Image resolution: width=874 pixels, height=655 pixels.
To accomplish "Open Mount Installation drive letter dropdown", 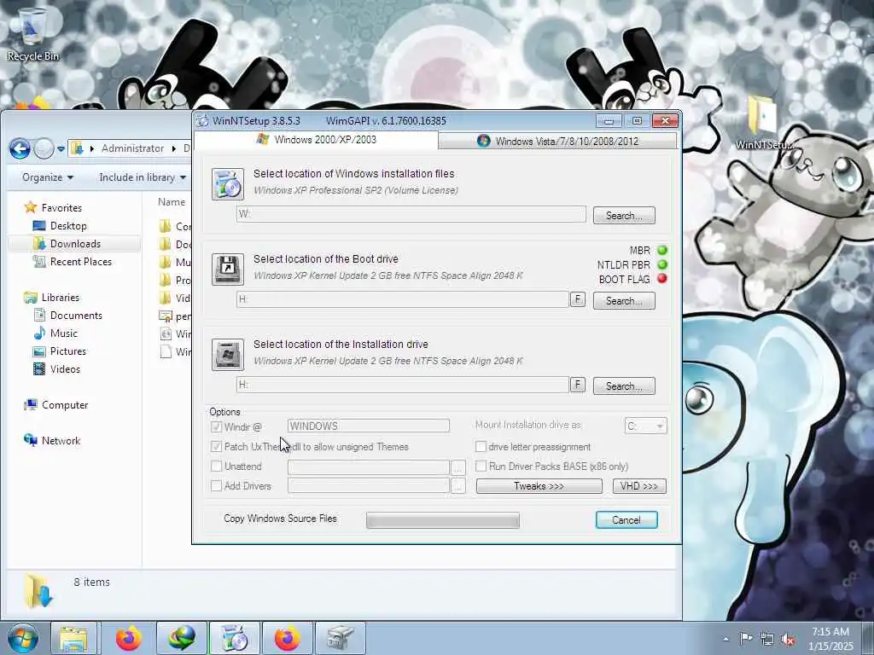I will click(645, 426).
